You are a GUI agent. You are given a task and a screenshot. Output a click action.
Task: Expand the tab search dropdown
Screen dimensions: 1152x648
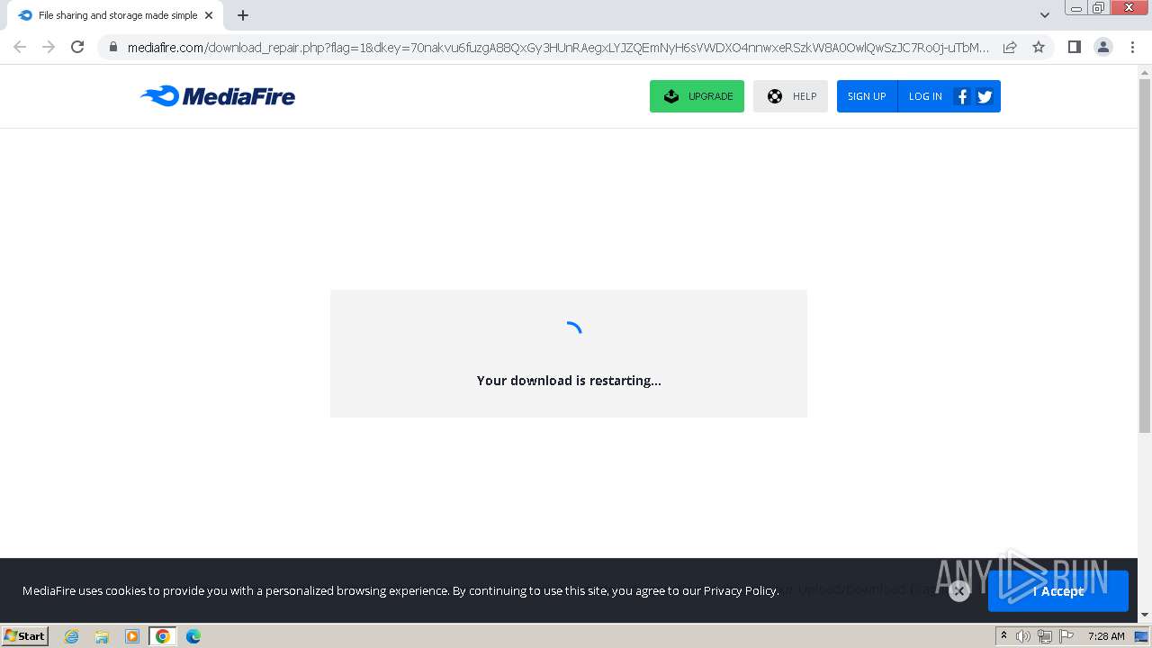click(1045, 15)
